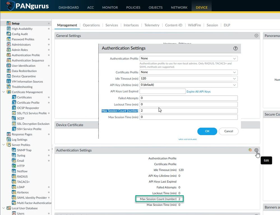The image size is (280, 215).
Task: Open General Settings gear icon
Action: (256, 36)
